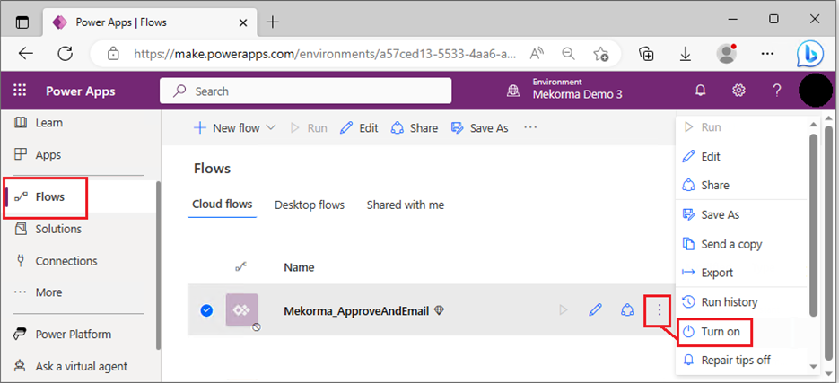Image resolution: width=839 pixels, height=383 pixels.
Task: Open the toolbar overflow ellipsis menu
Action: (x=530, y=128)
